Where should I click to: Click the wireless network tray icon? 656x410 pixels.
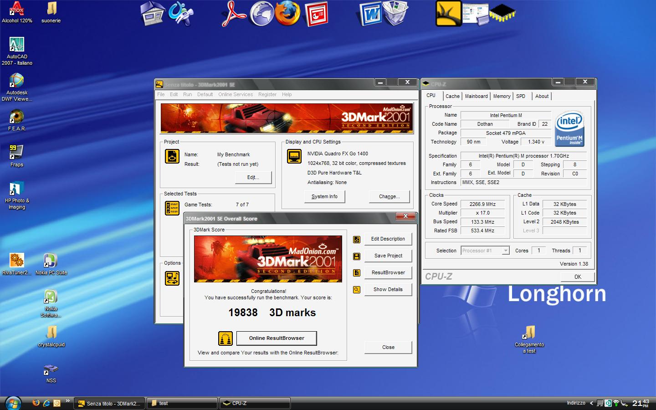(x=616, y=403)
